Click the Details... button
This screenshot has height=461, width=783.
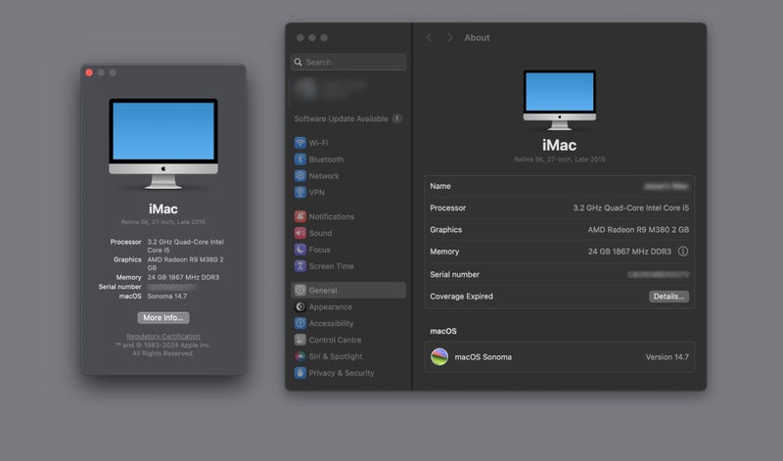[668, 297]
